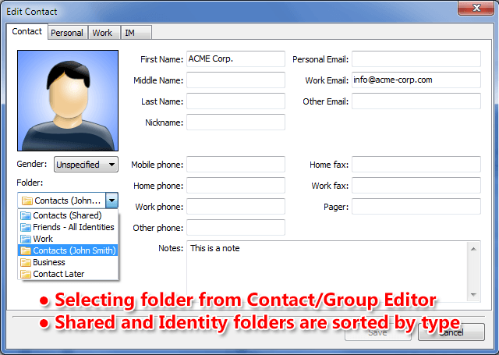Pick the Work folder in list
Screen dimensions: 499x355
tap(68, 239)
